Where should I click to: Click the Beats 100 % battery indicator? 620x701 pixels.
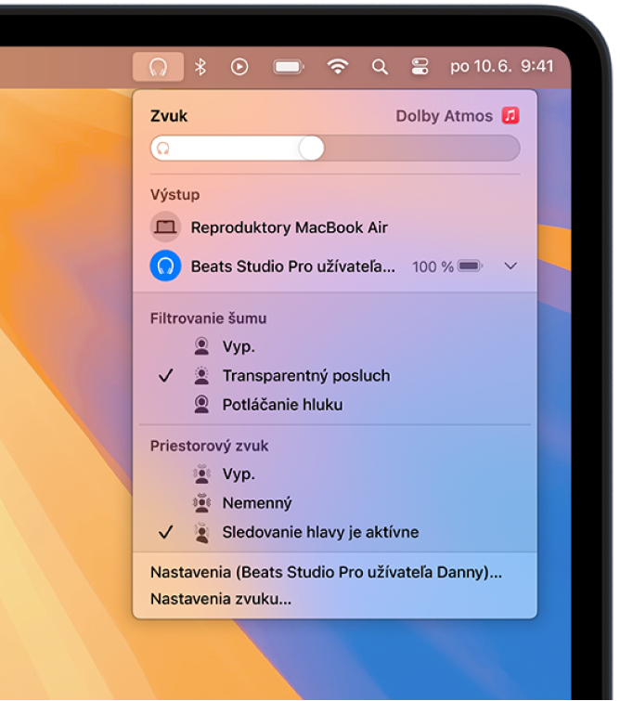pos(447,266)
